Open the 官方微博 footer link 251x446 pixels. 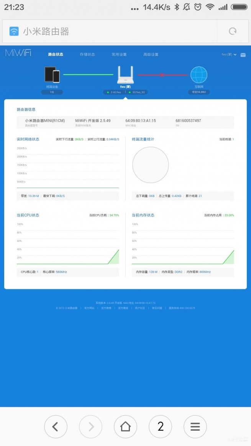point(106,308)
